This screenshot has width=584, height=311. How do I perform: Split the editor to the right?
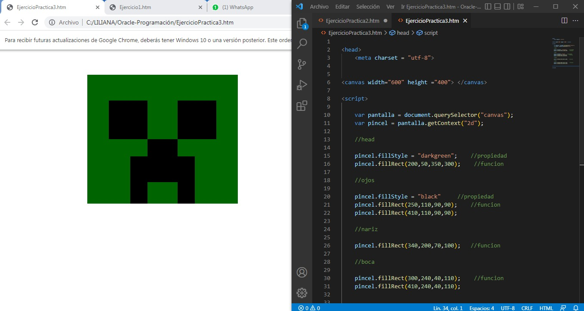click(565, 21)
